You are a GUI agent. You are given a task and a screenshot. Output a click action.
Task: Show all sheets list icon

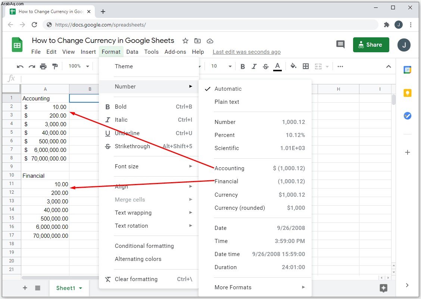[x=38, y=288]
